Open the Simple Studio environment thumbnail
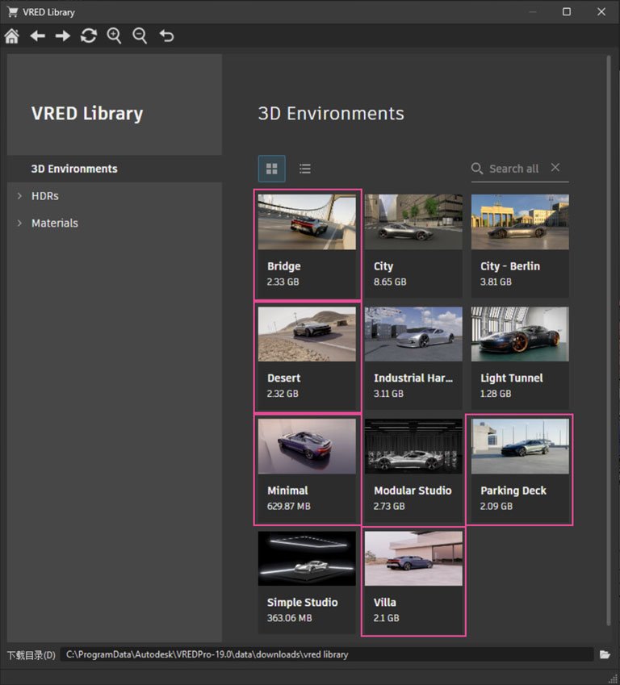 click(307, 558)
